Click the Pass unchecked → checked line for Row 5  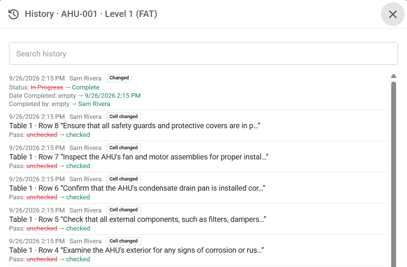(x=50, y=228)
